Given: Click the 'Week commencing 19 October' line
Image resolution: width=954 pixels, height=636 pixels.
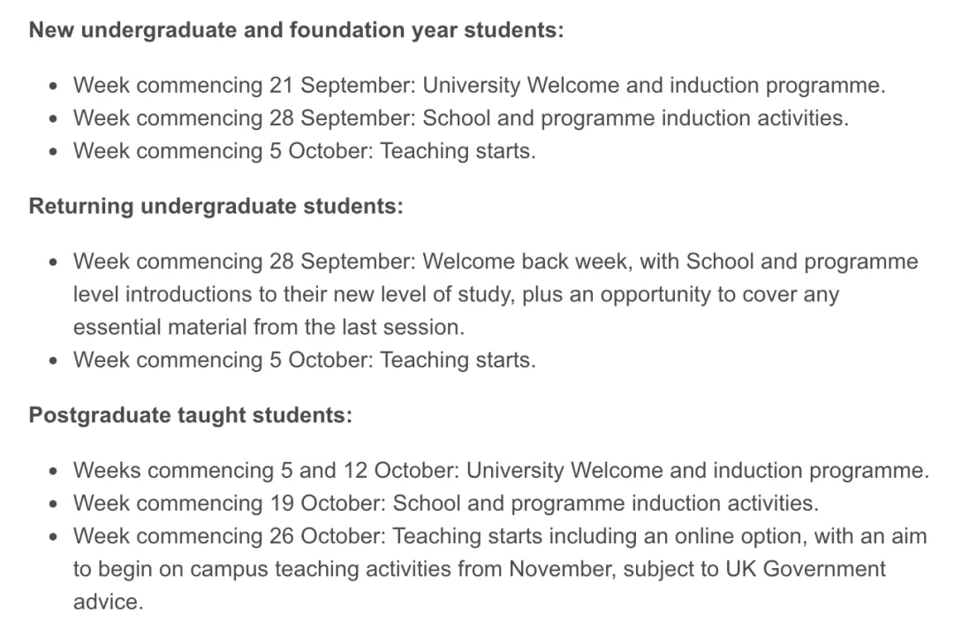Looking at the screenshot, I should (x=446, y=503).
